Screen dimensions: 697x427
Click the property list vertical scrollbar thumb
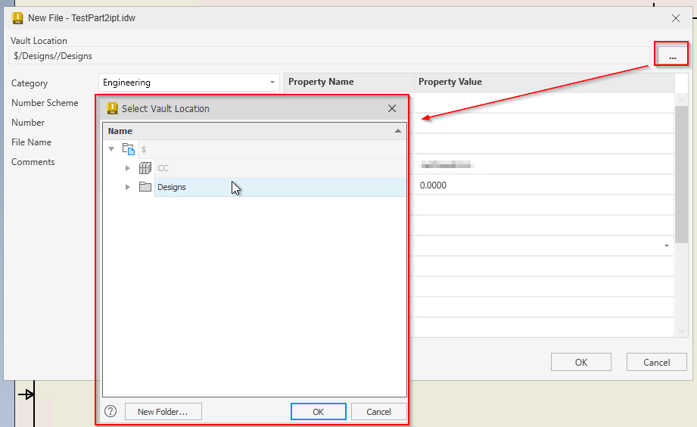tap(681, 174)
